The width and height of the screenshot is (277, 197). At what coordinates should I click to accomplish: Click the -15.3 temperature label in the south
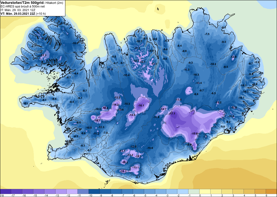pyautogui.click(x=125, y=162)
